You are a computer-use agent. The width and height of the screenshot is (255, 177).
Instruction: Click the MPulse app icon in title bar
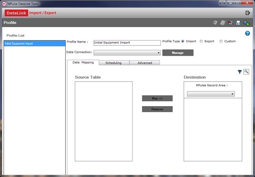pos(4,4)
